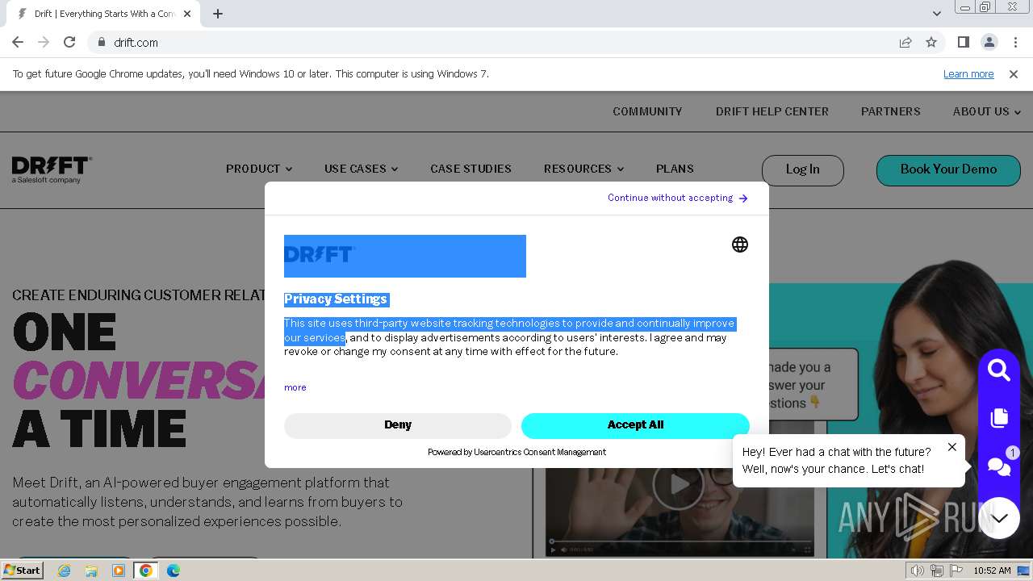
Task: Open the chat greeting message
Action: tap(836, 461)
